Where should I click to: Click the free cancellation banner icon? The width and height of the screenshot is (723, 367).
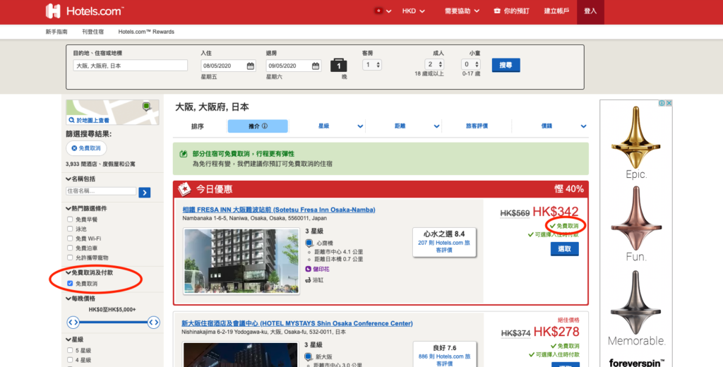[184, 154]
